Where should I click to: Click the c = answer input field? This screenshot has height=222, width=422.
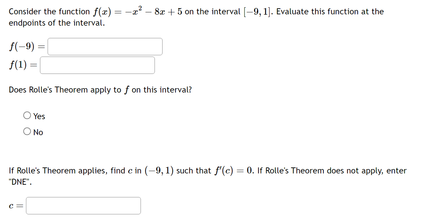coord(83,205)
